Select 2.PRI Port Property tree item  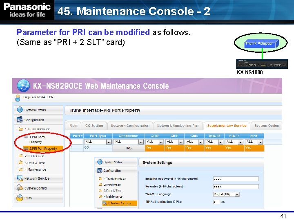tap(43, 149)
